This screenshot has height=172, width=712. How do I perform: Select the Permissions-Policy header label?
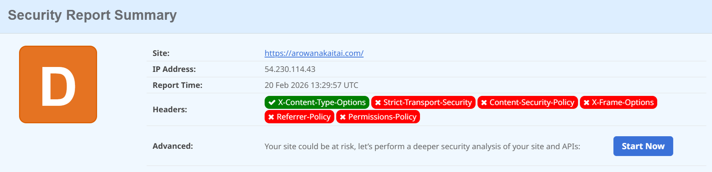coord(382,117)
